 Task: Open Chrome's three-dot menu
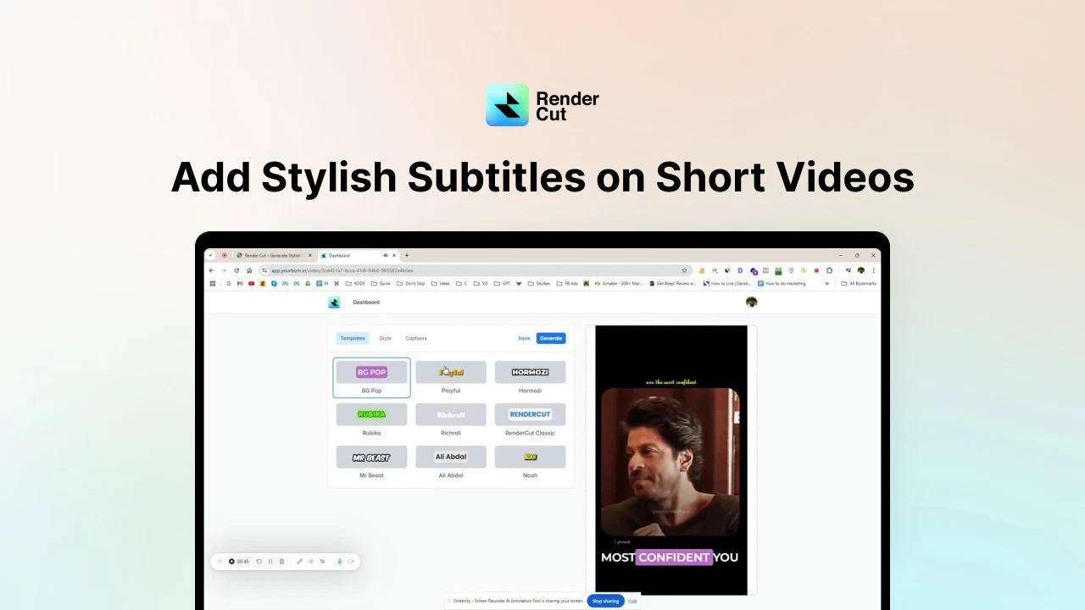click(873, 270)
